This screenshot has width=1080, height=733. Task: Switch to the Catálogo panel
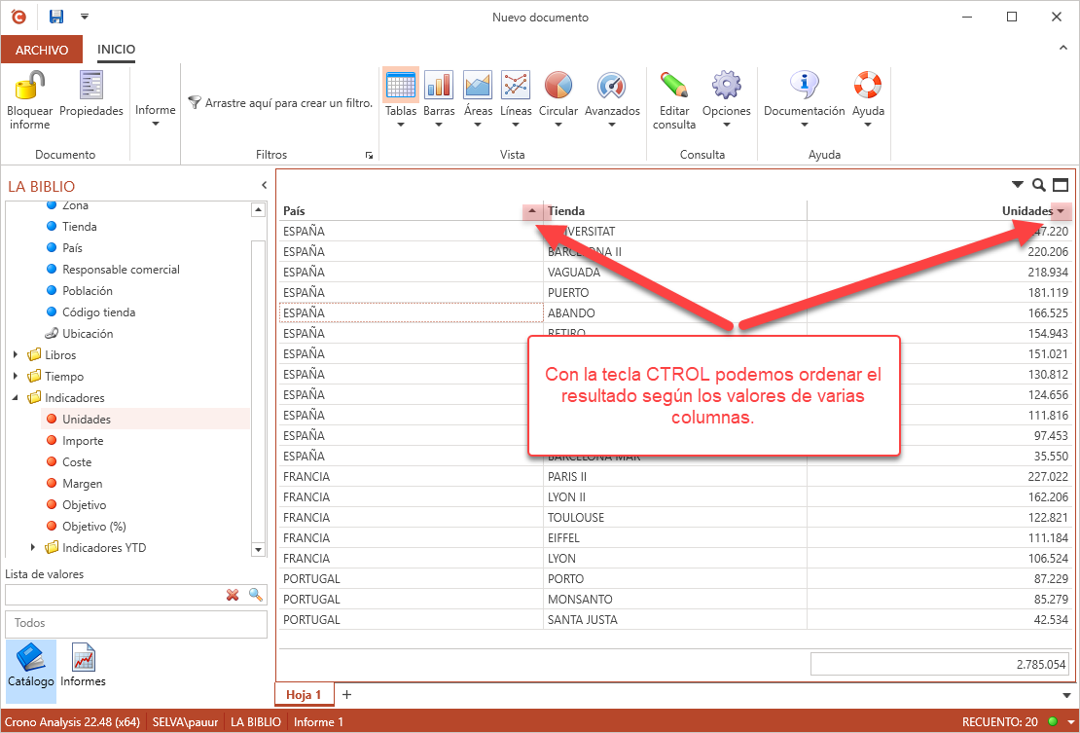pos(31,664)
